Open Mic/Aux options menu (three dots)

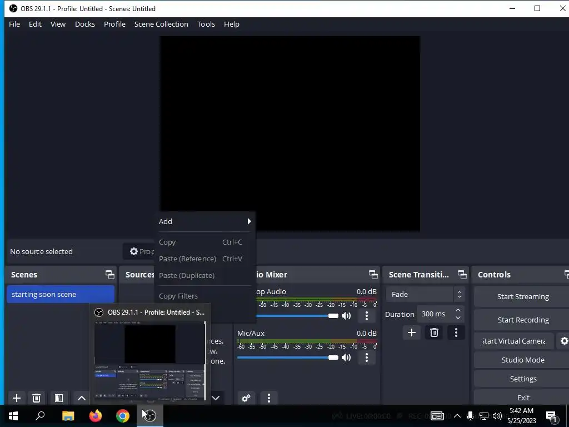[367, 358]
